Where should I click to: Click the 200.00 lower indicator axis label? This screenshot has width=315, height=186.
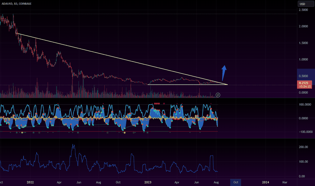pyautogui.click(x=304, y=147)
